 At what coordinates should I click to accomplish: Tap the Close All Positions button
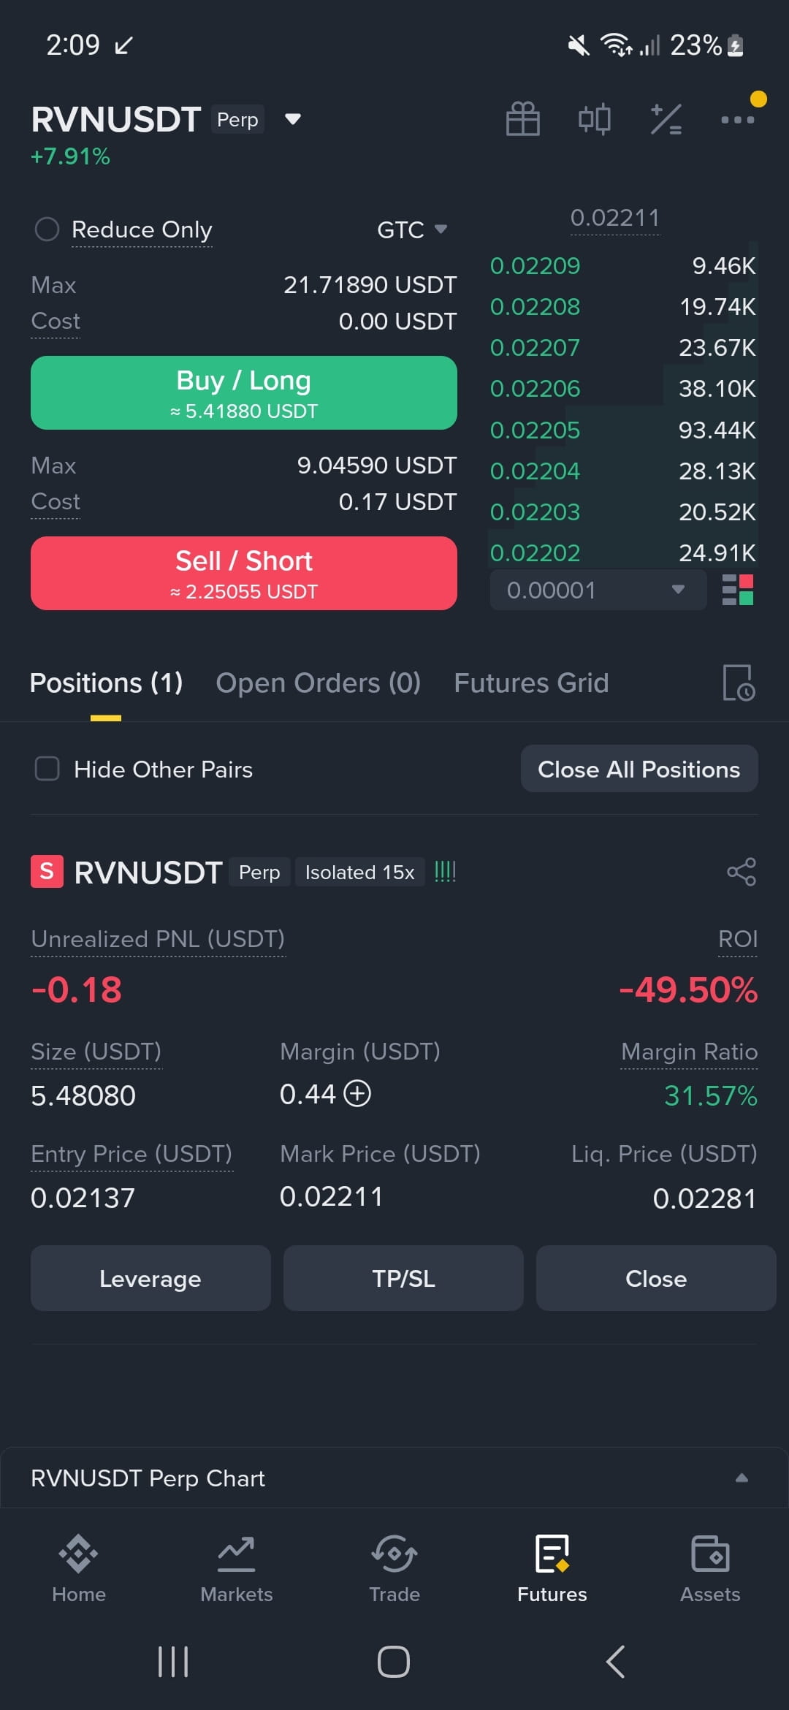click(x=639, y=769)
